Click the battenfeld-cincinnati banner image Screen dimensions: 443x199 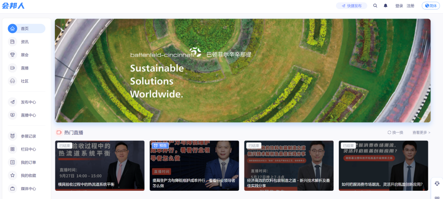[x=242, y=70]
